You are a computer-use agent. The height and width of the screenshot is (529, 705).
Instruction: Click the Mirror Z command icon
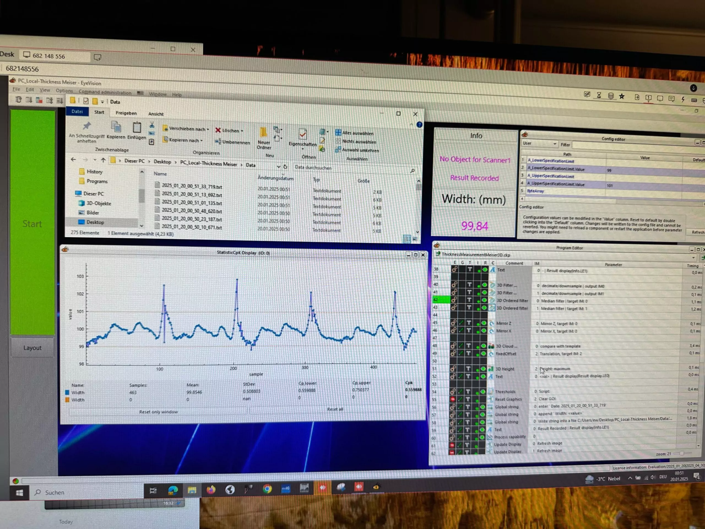tap(492, 323)
